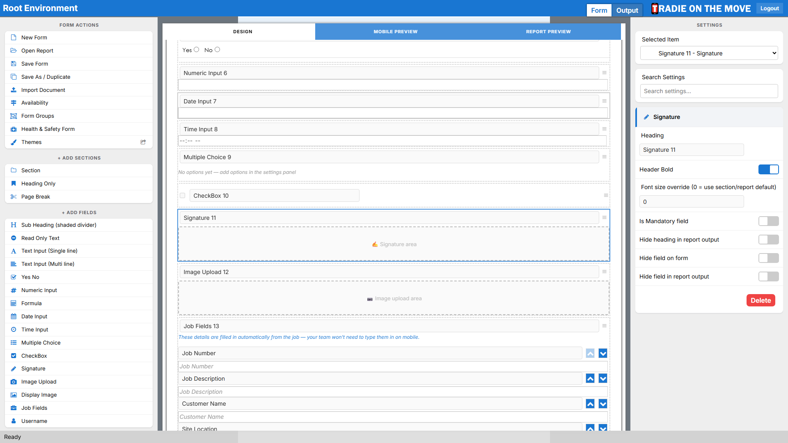Toggle Hide heading in report output

click(768, 240)
